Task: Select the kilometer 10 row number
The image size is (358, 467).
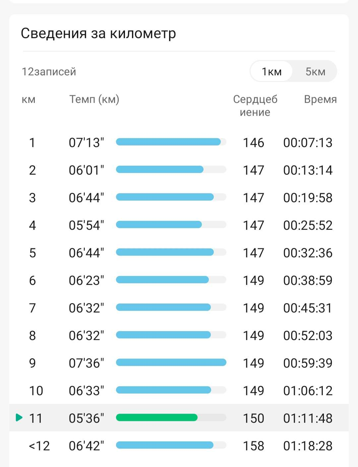Action: (36, 391)
